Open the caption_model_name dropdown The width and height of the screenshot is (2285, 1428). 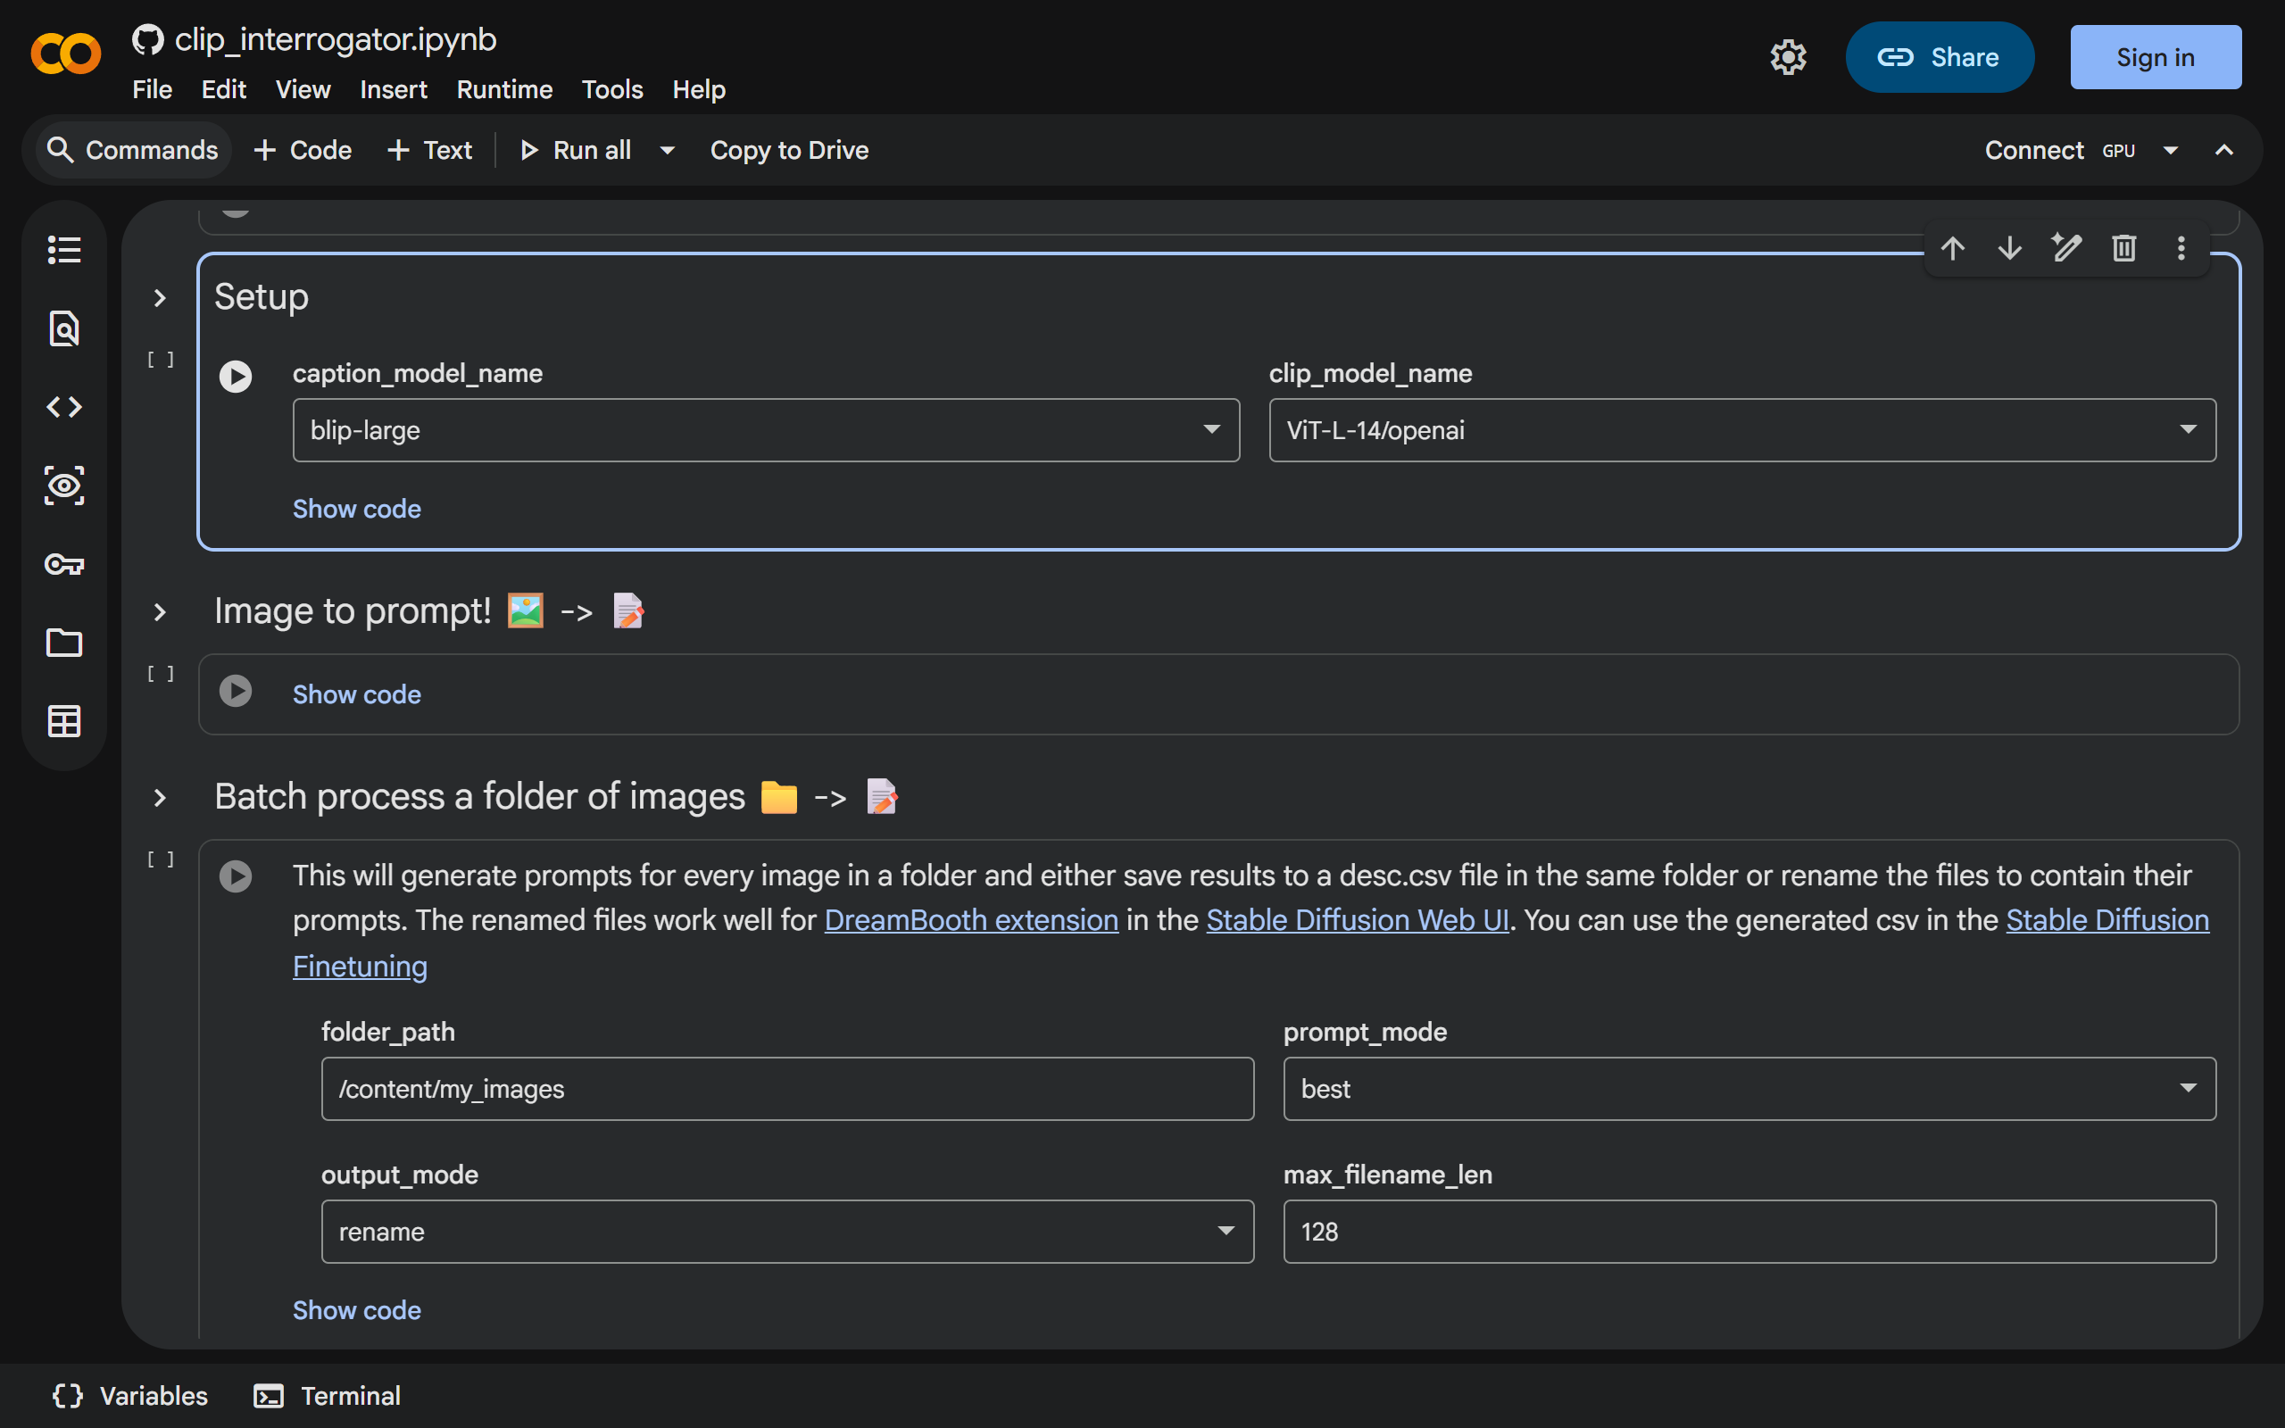(x=766, y=429)
